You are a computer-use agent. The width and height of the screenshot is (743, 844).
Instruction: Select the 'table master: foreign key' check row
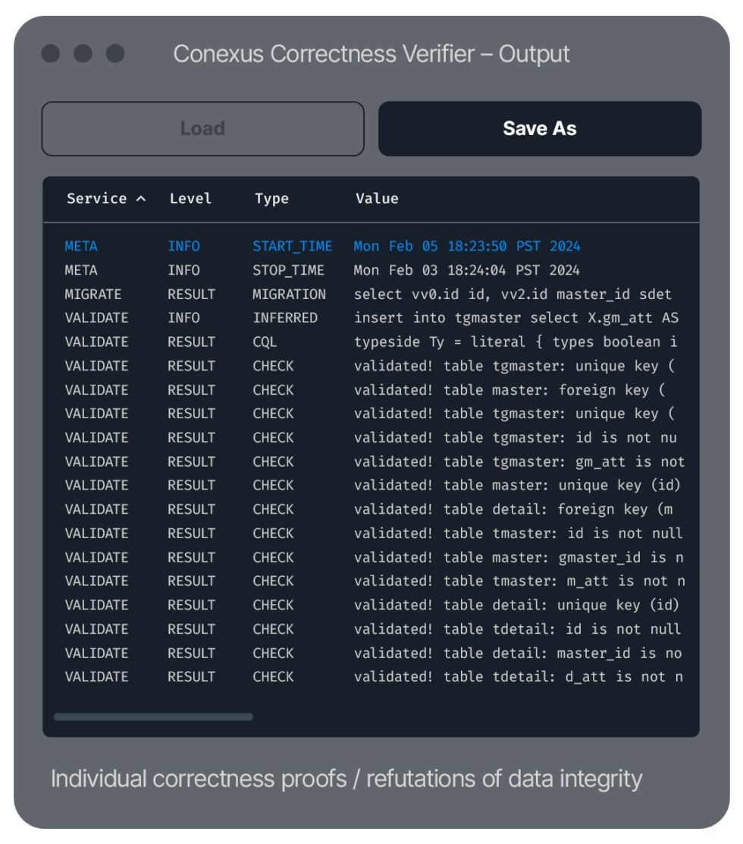point(371,390)
